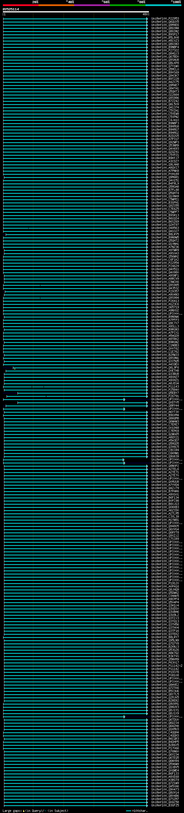The image size is (184, 813).
Task: Click the purple ~60% color scale segment
Action: click(x=92, y=5)
